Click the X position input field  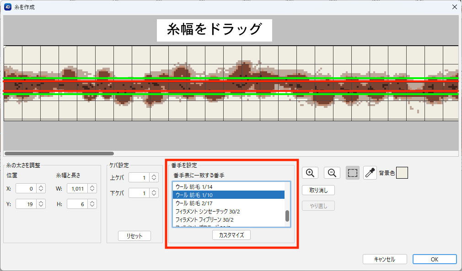tap(26, 189)
